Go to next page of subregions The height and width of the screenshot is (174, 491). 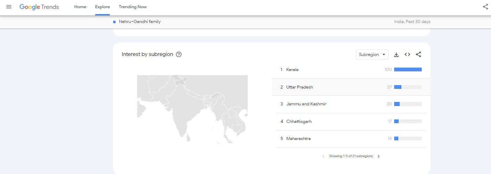[378, 156]
